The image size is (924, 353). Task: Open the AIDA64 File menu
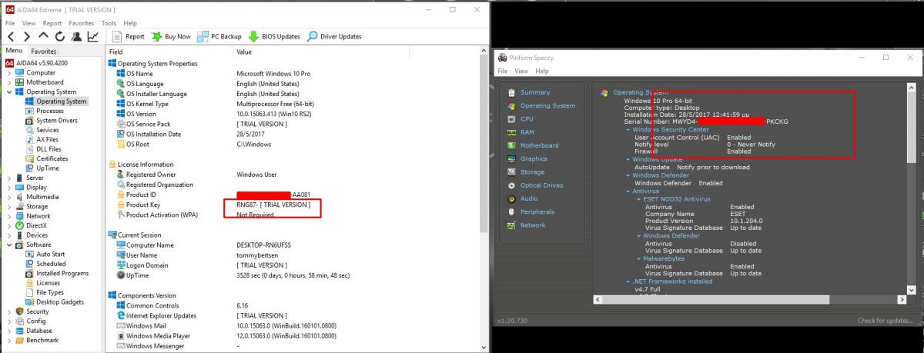point(10,24)
